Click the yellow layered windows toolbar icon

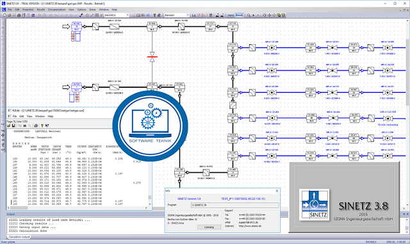(x=279, y=15)
